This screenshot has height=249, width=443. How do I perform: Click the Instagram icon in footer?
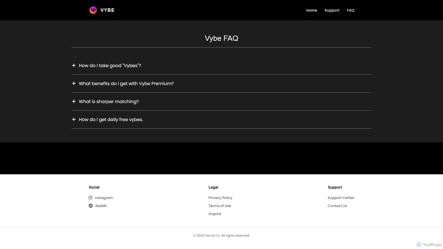[x=91, y=198]
